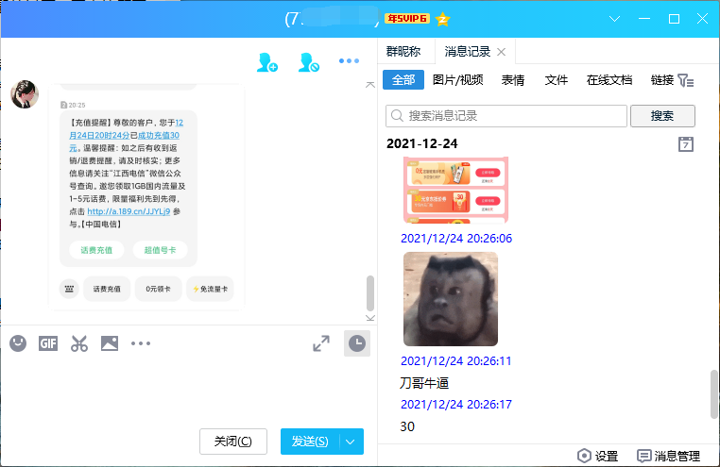Open the pink coupon image thumbnail
The image size is (720, 467).
[456, 190]
